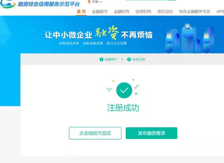The image size is (224, 163).
Task: Open the API navigation item
Action: [220, 11]
